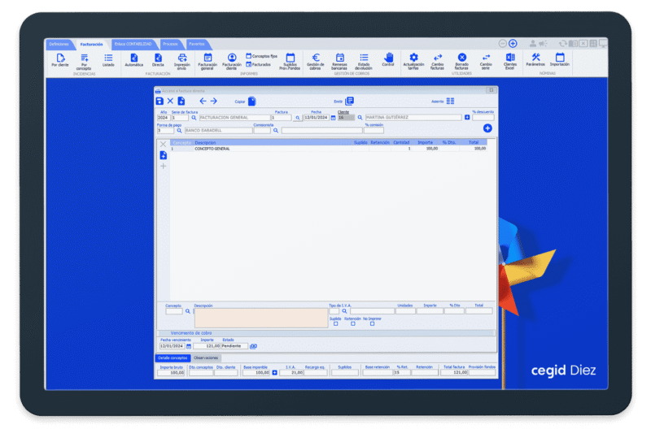This screenshot has height=429, width=651.
Task: Open the Fecha calendar picker
Action: [334, 118]
